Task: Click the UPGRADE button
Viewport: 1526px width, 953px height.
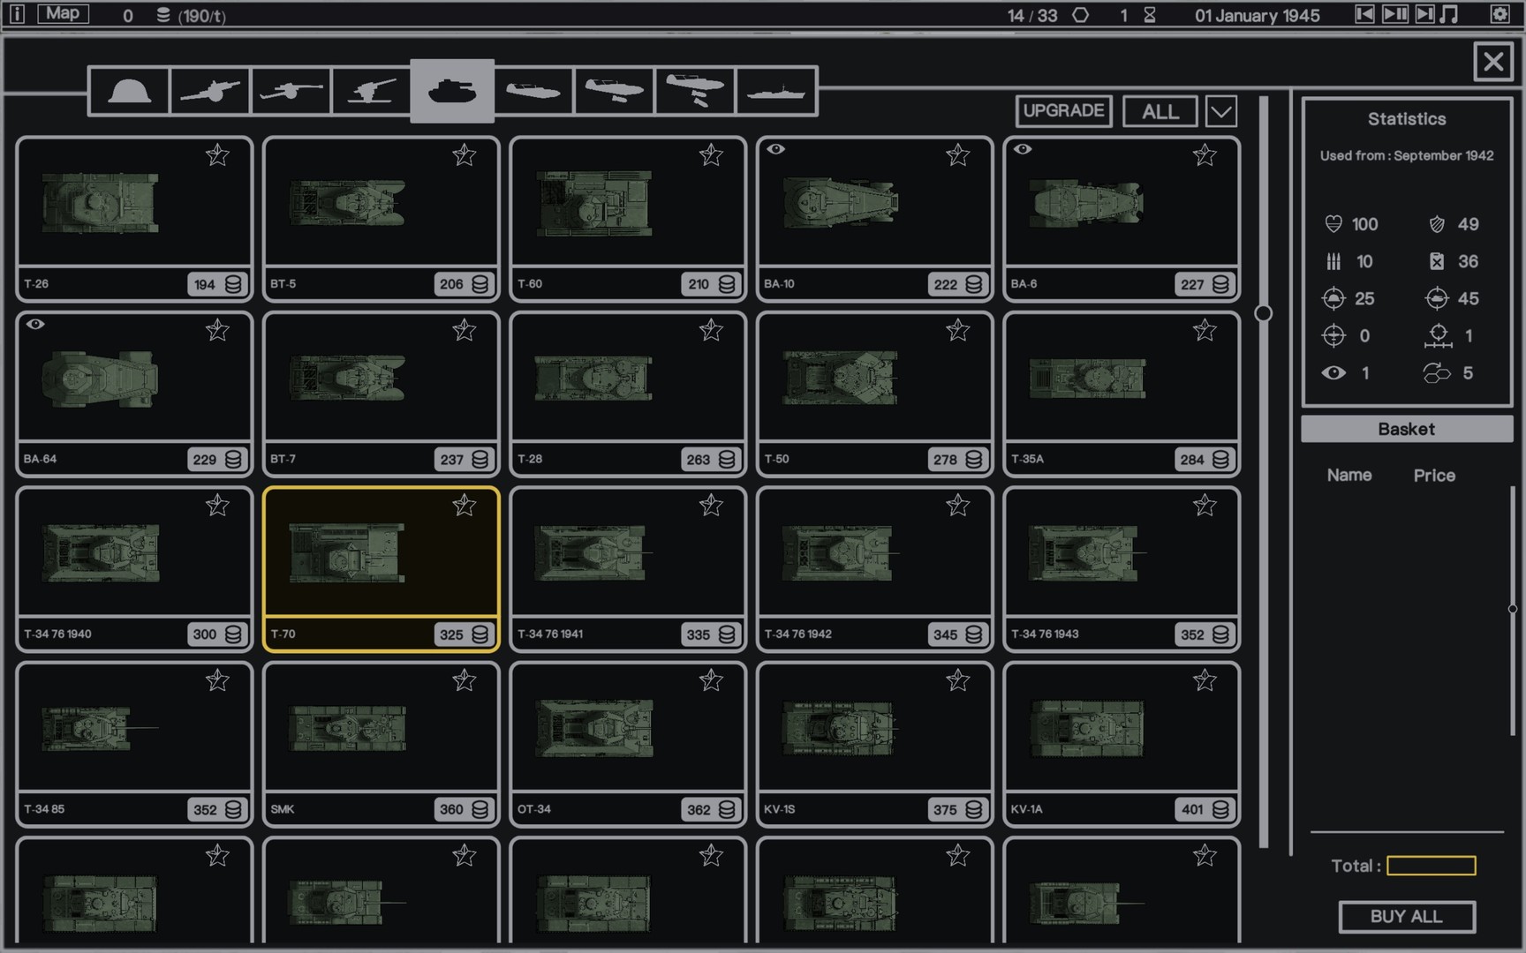Action: click(x=1063, y=111)
